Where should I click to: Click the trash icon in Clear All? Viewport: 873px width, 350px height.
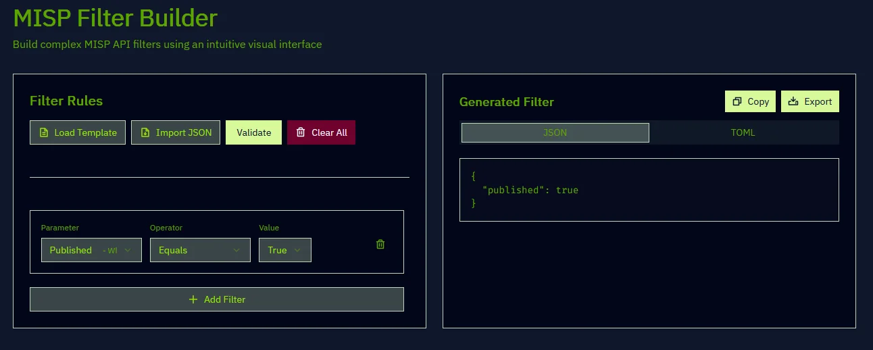[301, 132]
